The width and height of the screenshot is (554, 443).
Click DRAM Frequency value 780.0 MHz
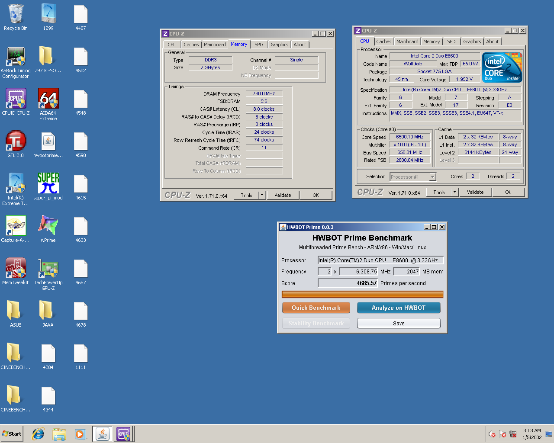pos(264,93)
